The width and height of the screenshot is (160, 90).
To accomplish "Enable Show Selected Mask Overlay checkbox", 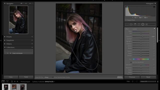I will [x=52, y=77].
